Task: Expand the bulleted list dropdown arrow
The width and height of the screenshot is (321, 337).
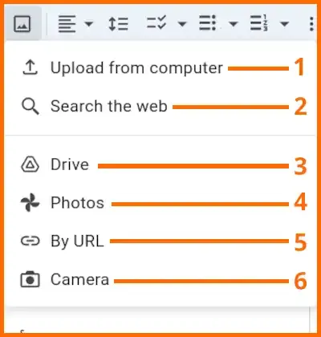Action: [234, 24]
